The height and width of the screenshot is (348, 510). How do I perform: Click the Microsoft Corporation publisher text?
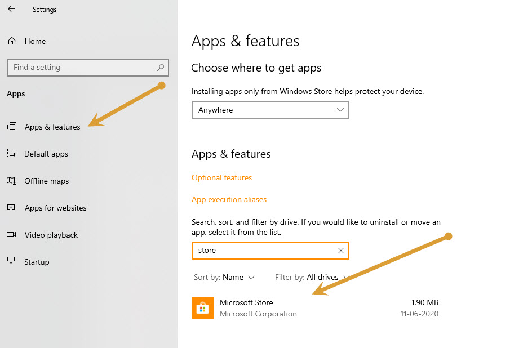pyautogui.click(x=258, y=314)
